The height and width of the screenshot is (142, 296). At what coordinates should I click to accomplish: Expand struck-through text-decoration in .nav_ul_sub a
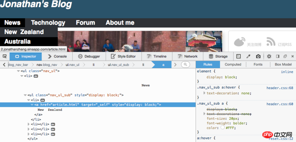click(205, 114)
